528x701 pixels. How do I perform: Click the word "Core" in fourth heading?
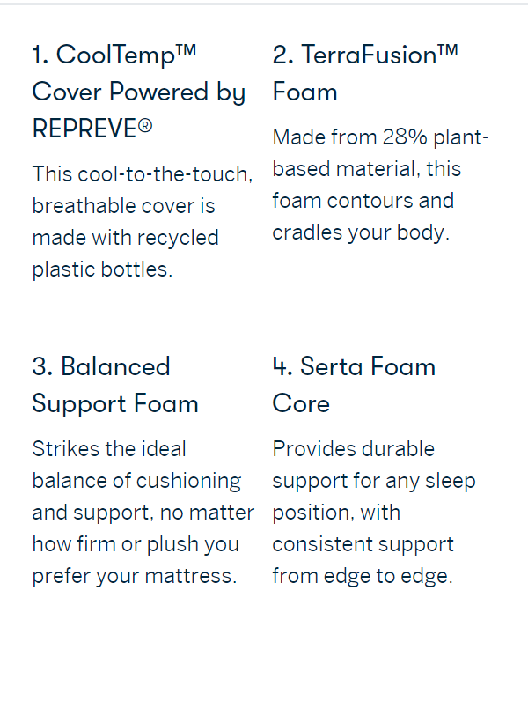301,403
